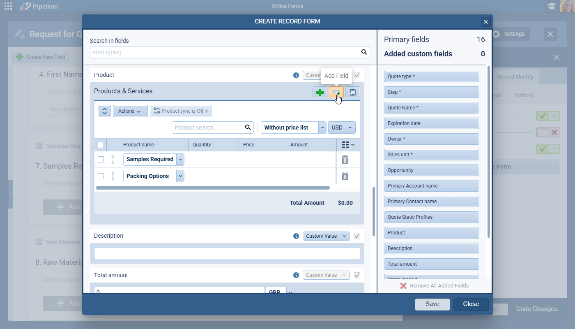
Task: Toggle the Description field checkbox
Action: coord(357,236)
